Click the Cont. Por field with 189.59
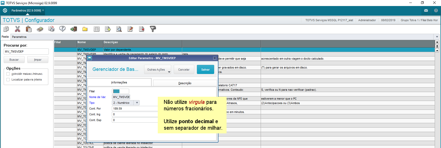The height and width of the screenshot is (148, 441). 135,109
